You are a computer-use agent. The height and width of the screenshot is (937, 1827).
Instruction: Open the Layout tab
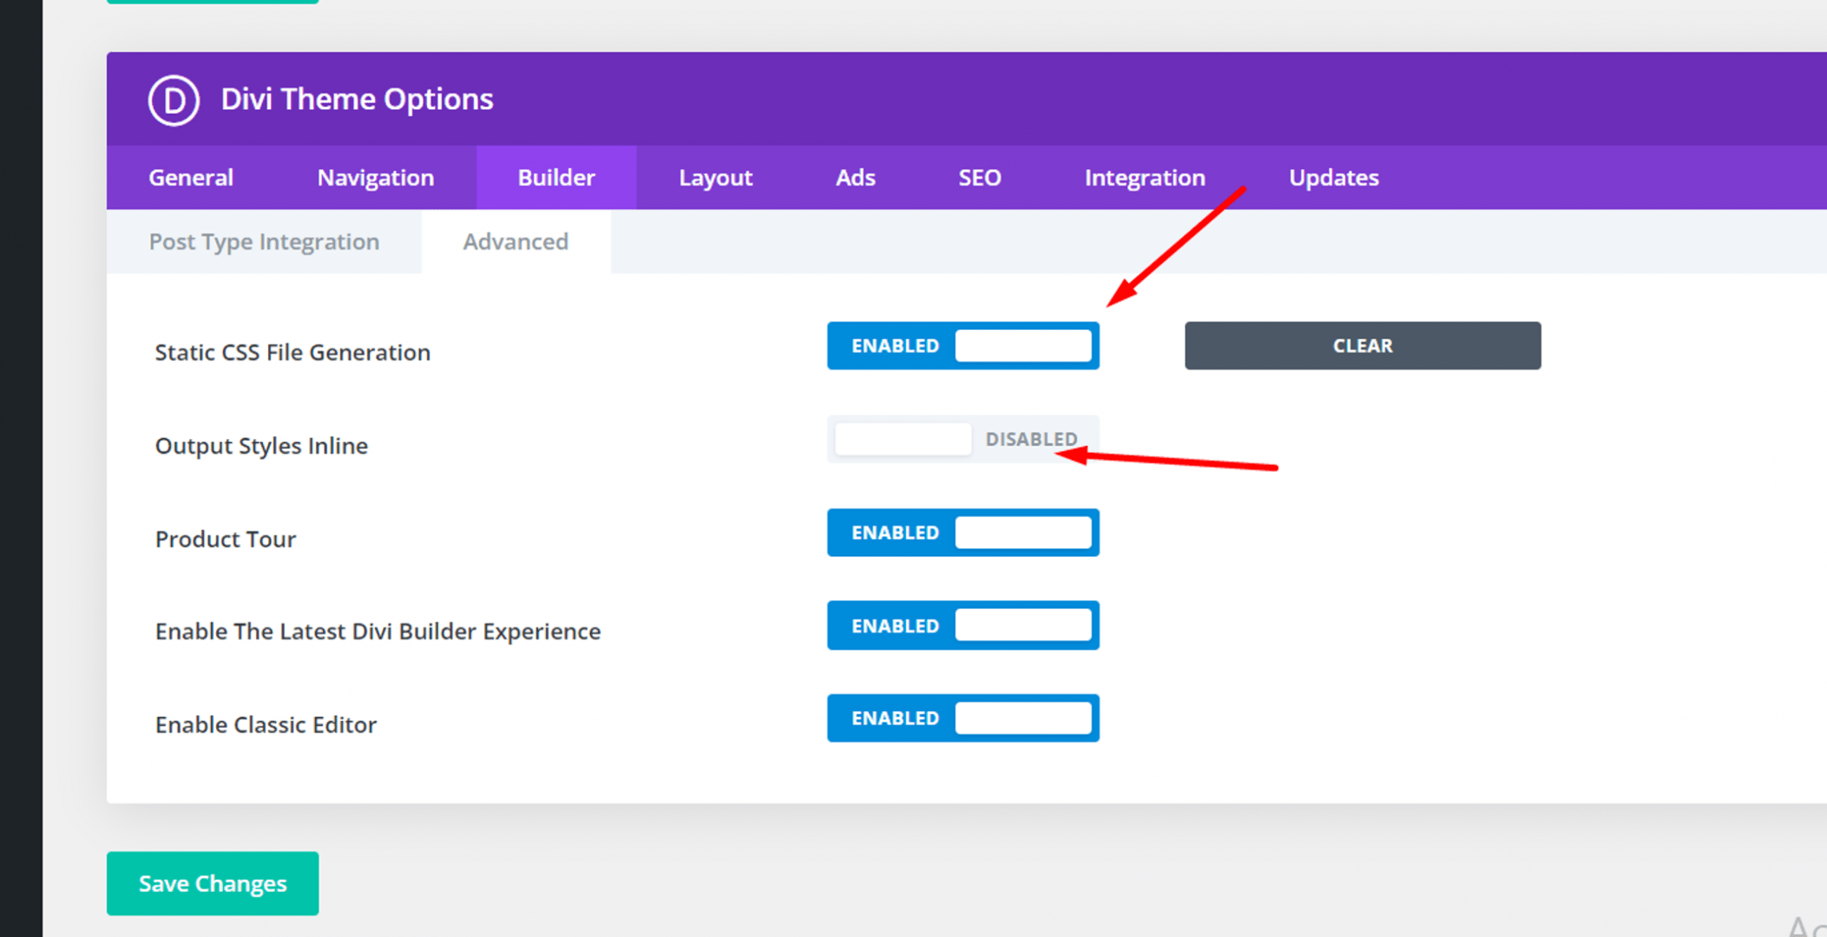pyautogui.click(x=715, y=178)
